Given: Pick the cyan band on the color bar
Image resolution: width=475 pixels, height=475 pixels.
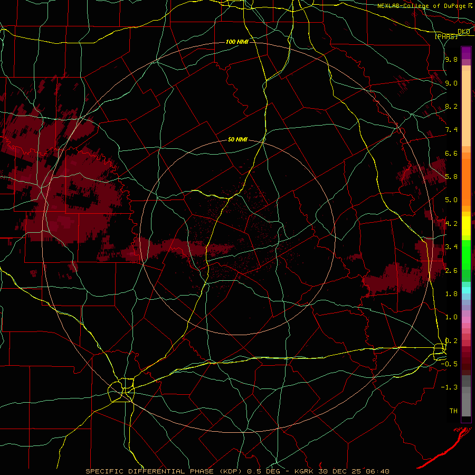Looking at the screenshot, I should click(466, 290).
